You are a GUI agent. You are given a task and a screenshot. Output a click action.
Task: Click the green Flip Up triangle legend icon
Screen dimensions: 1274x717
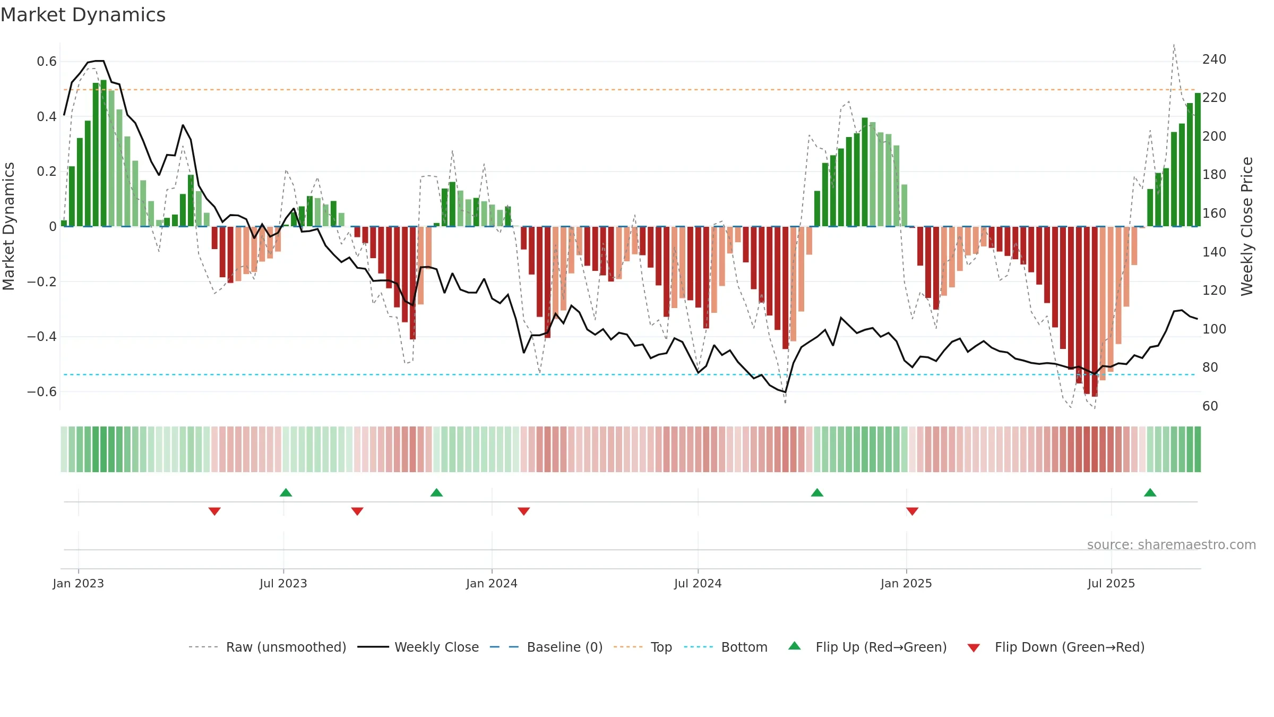(795, 646)
